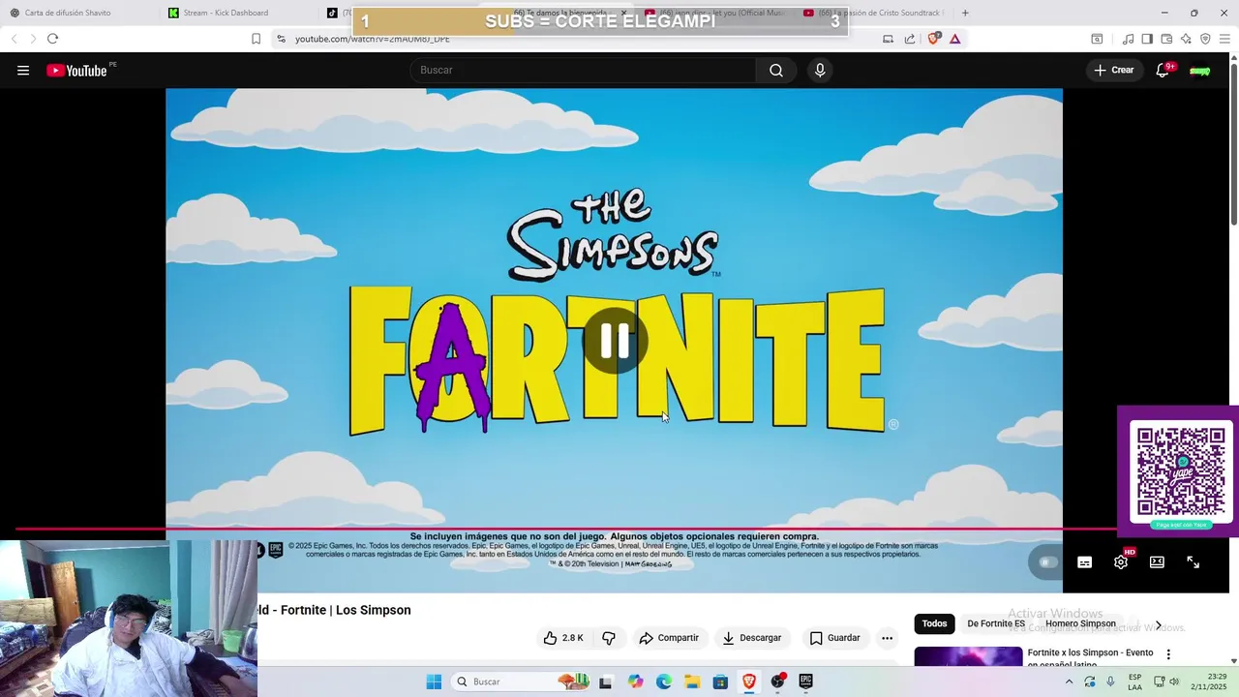Open the YouTube hamburger guide menu
The width and height of the screenshot is (1239, 697).
[23, 70]
